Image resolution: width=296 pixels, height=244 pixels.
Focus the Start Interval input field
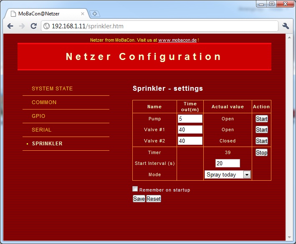tap(228, 164)
